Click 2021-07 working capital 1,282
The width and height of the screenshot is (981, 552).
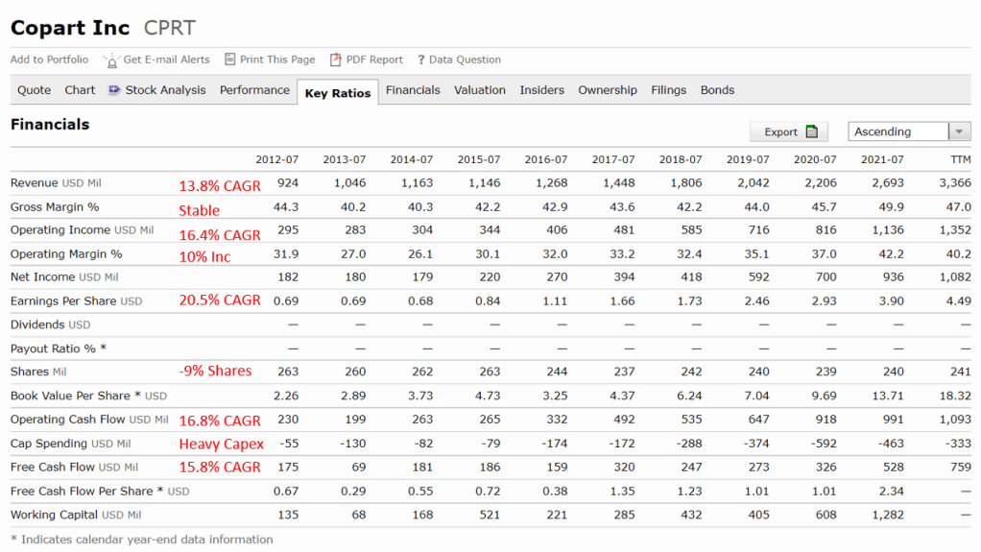click(888, 516)
